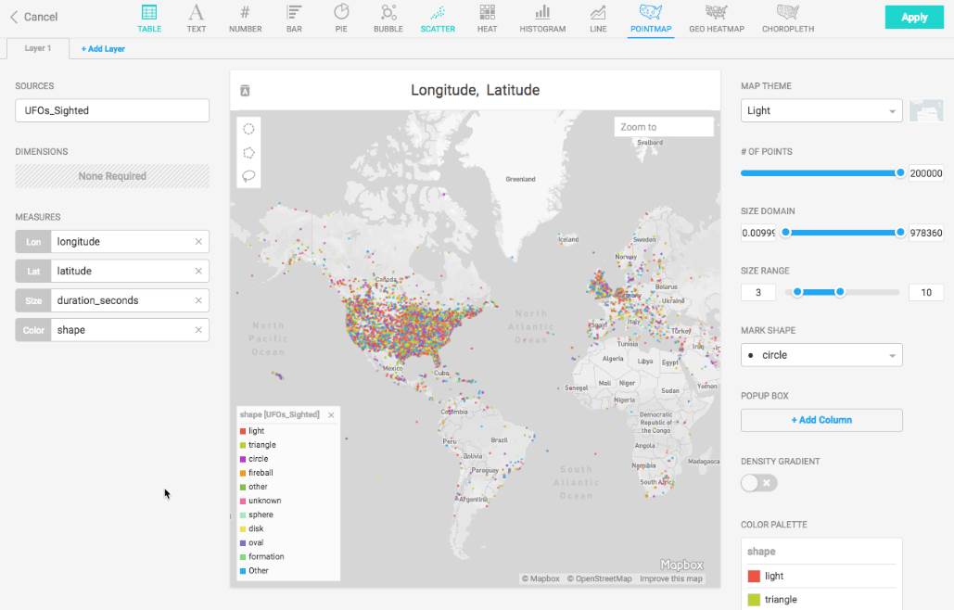Pick the Histogram chart icon
Image resolution: width=954 pixels, height=610 pixels.
542,18
